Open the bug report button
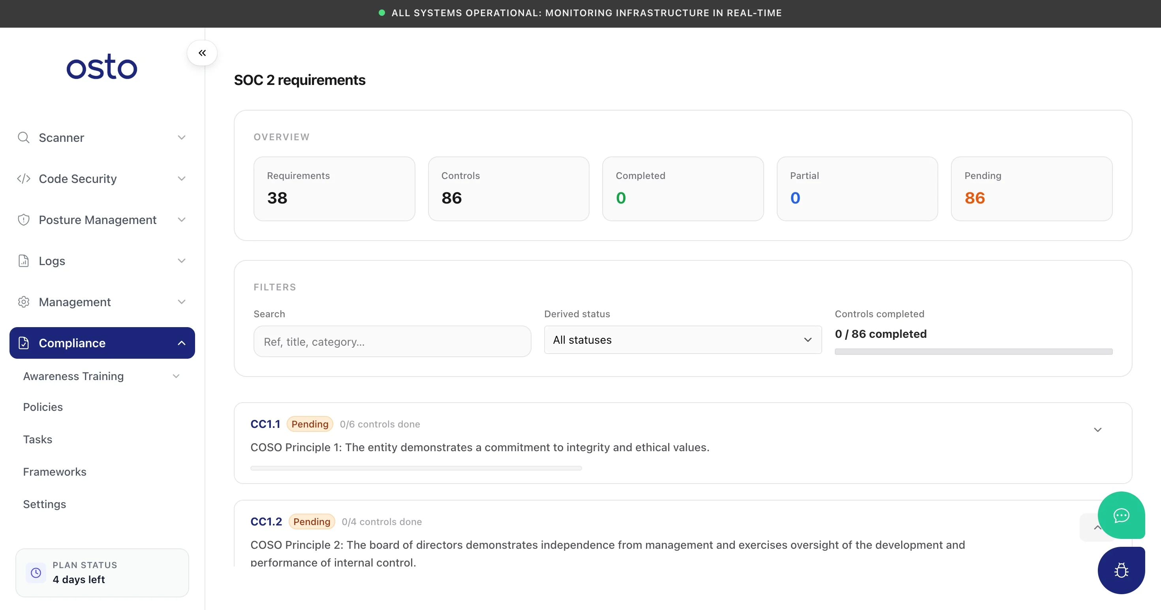This screenshot has height=610, width=1161. (x=1121, y=570)
